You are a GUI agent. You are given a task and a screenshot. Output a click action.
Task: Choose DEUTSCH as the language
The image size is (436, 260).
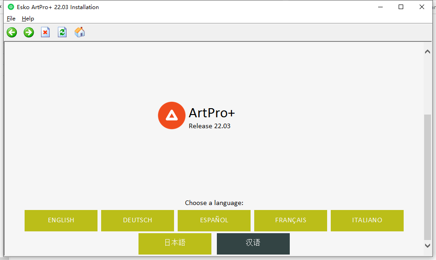point(138,220)
